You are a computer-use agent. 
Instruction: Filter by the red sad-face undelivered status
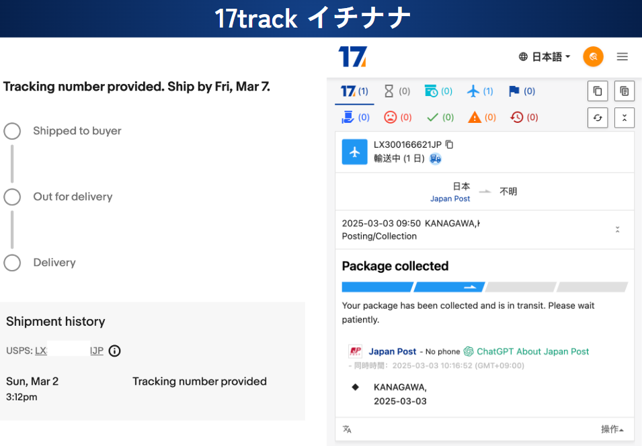(x=397, y=118)
